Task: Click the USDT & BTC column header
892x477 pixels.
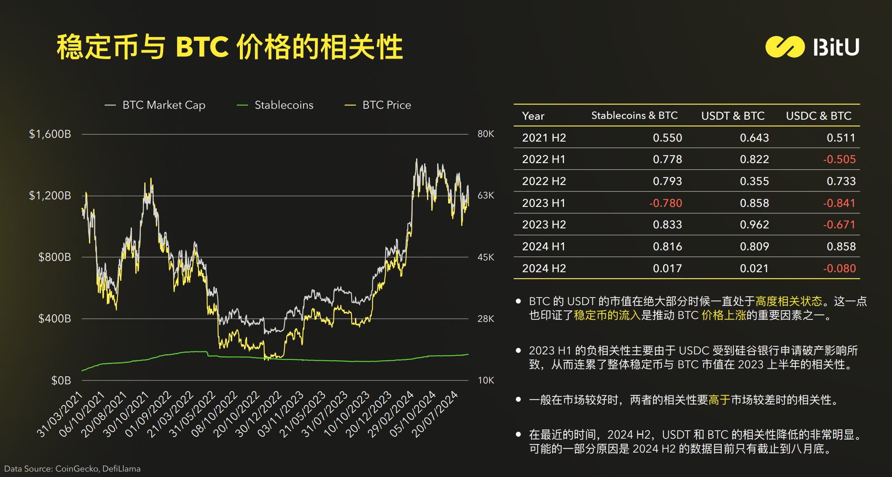Action: pos(733,116)
